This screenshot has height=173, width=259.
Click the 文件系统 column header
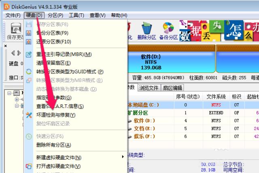[216, 97]
